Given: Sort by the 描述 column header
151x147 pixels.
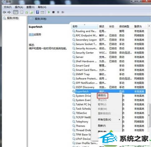Looking at the screenshot, I should click(103, 26).
